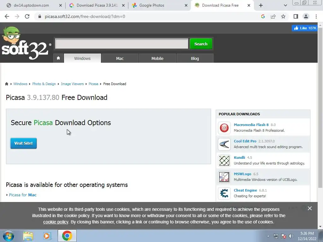Bookmark this page with star icon

[283, 16]
